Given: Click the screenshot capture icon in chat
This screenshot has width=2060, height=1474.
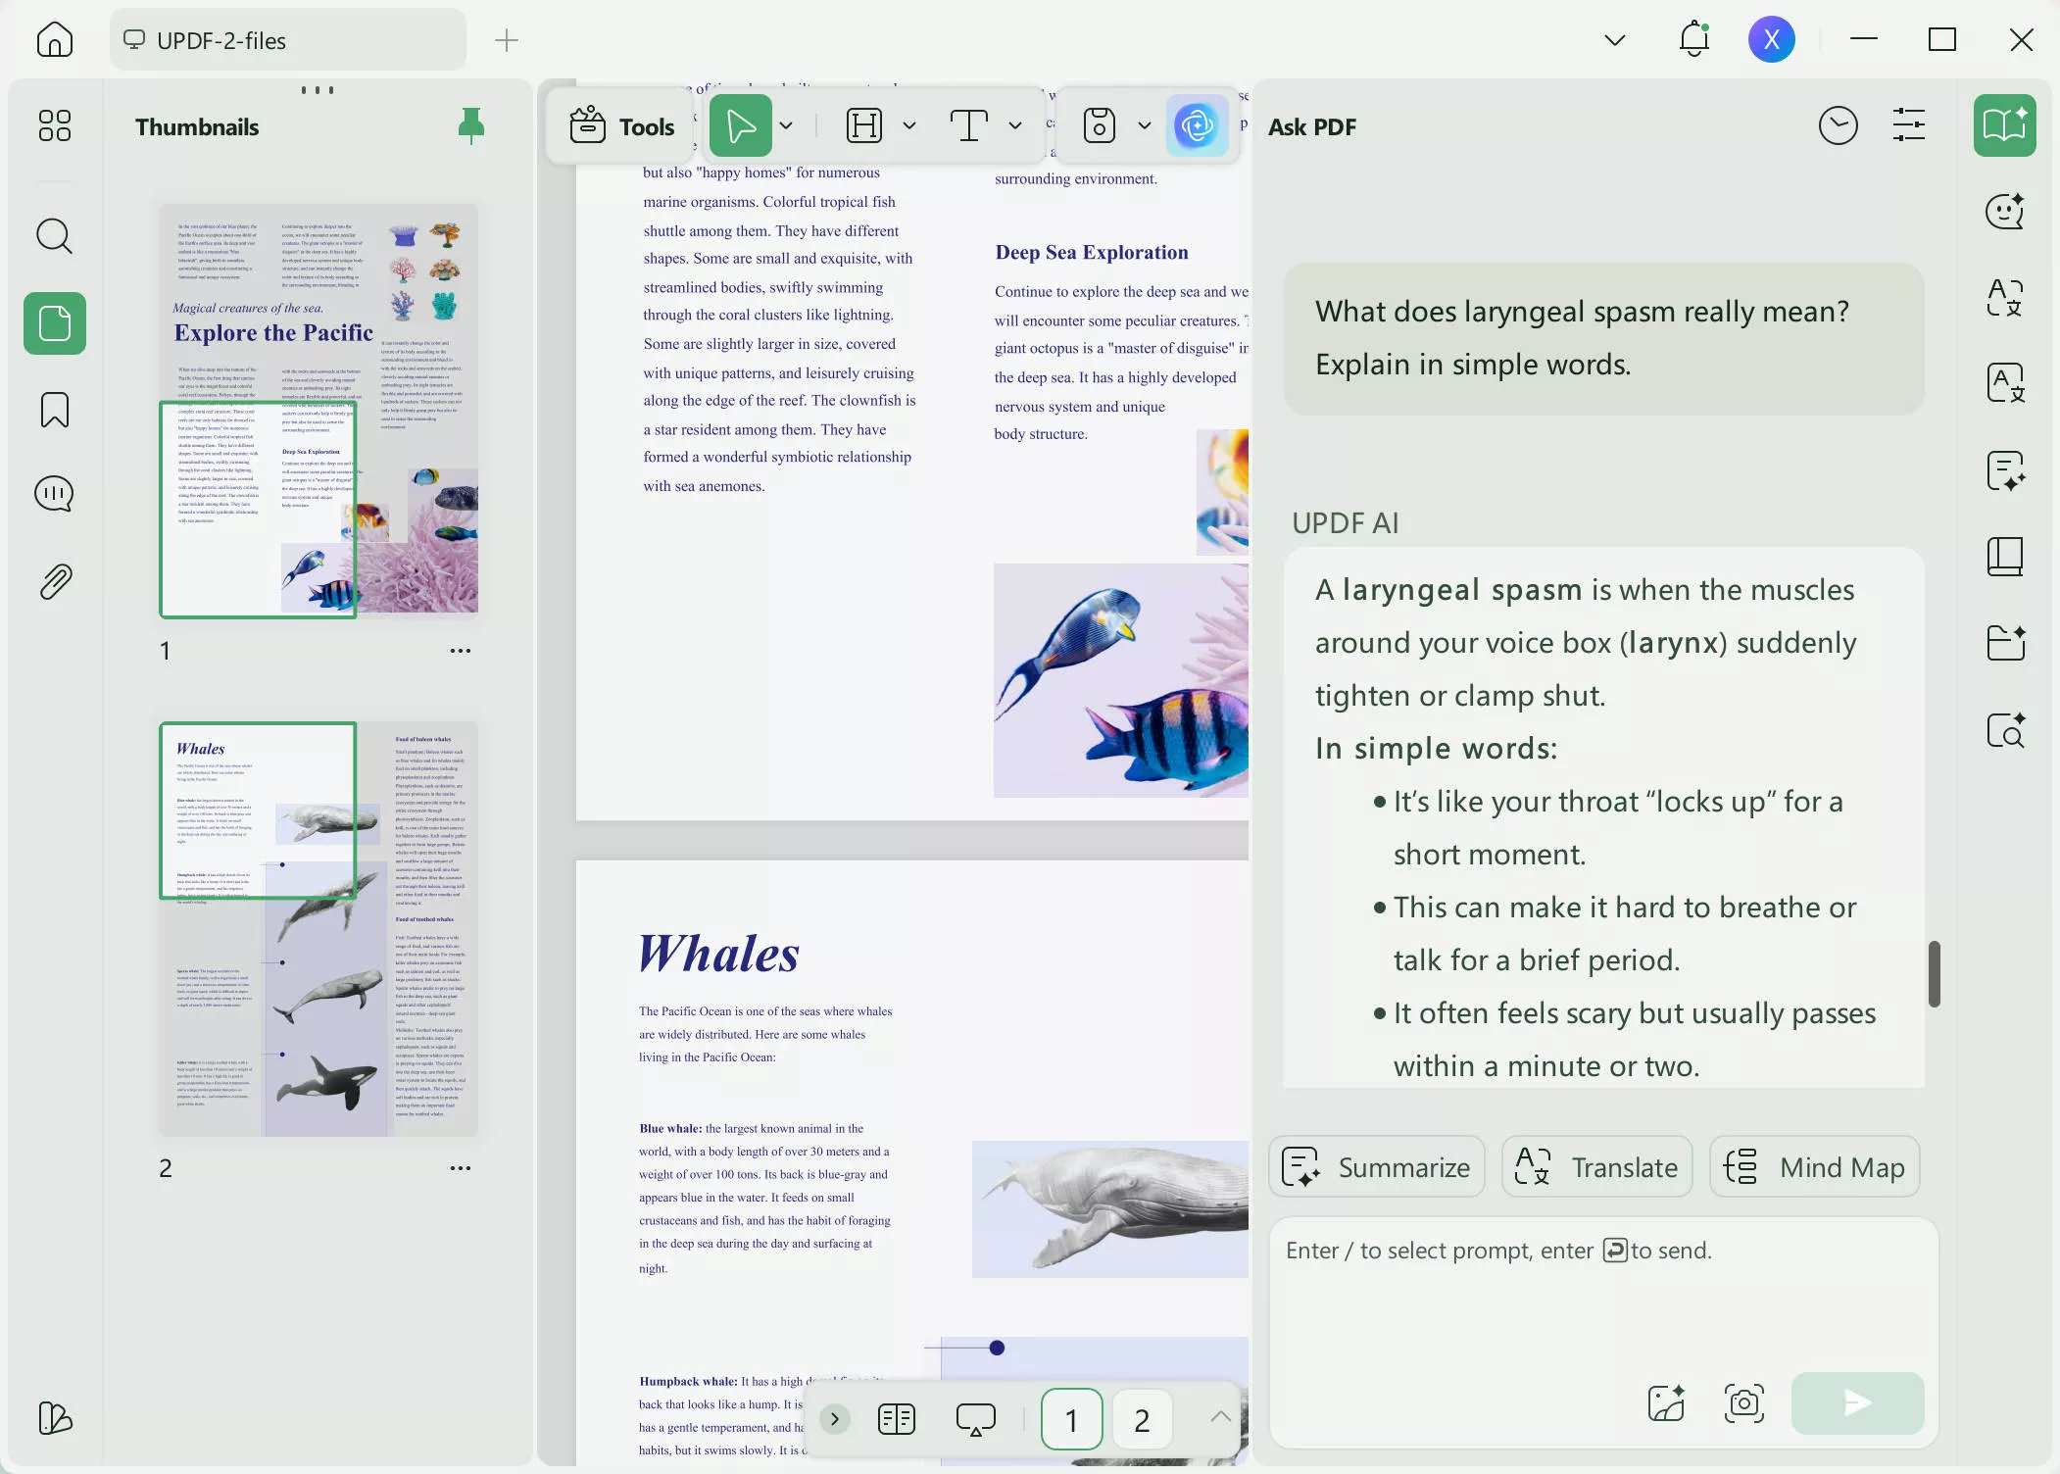Looking at the screenshot, I should (1743, 1403).
